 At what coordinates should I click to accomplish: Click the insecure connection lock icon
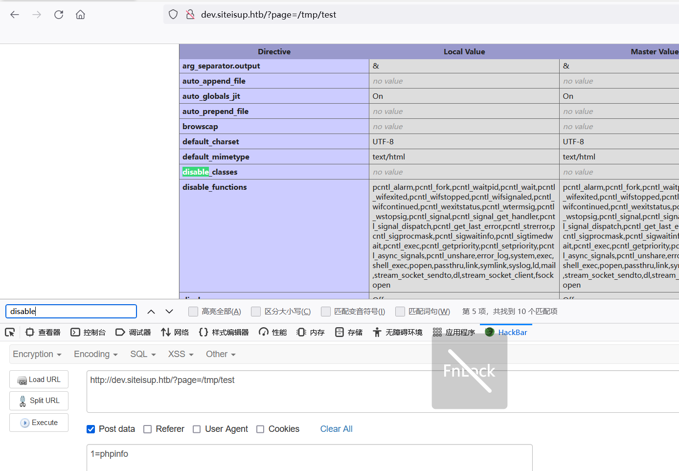pyautogui.click(x=190, y=15)
